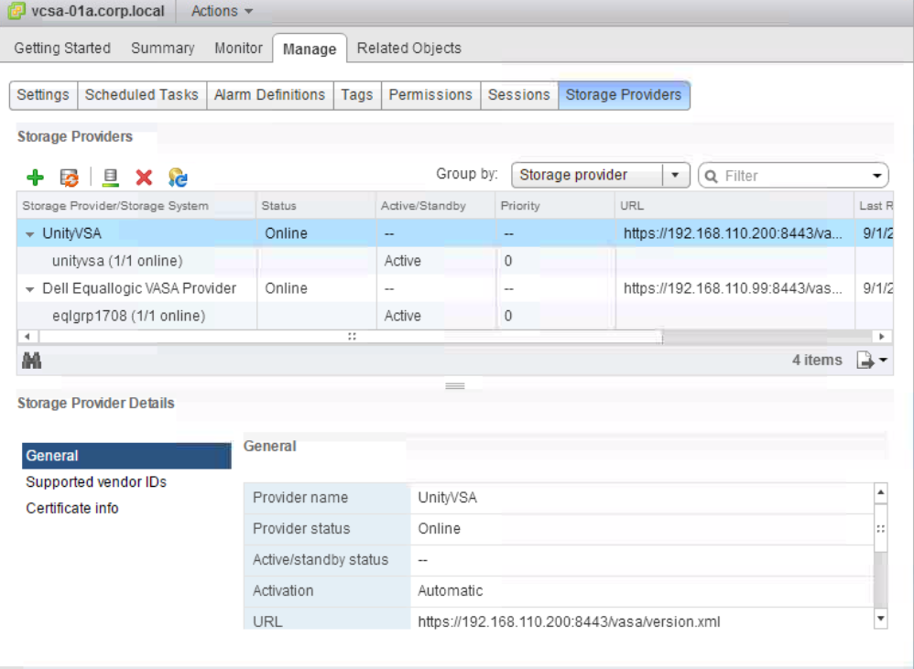The height and width of the screenshot is (669, 914).
Task: Click the refresh certificate icon
Action: pyautogui.click(x=178, y=178)
